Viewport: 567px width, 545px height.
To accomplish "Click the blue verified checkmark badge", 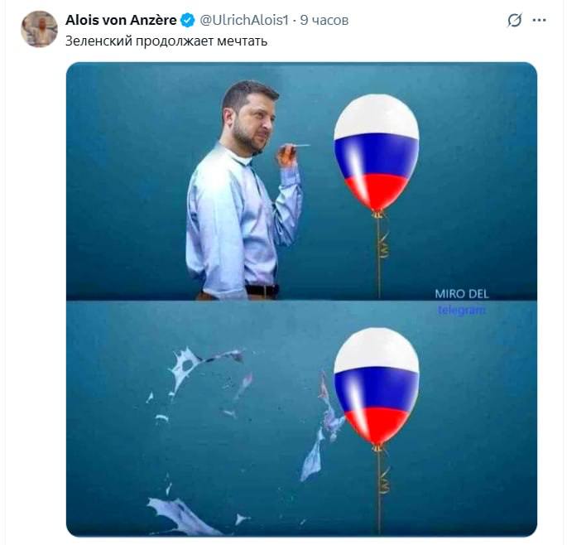I will coord(188,20).
